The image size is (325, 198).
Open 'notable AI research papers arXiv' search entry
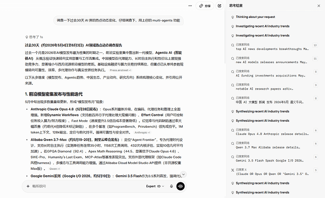[x=264, y=87]
